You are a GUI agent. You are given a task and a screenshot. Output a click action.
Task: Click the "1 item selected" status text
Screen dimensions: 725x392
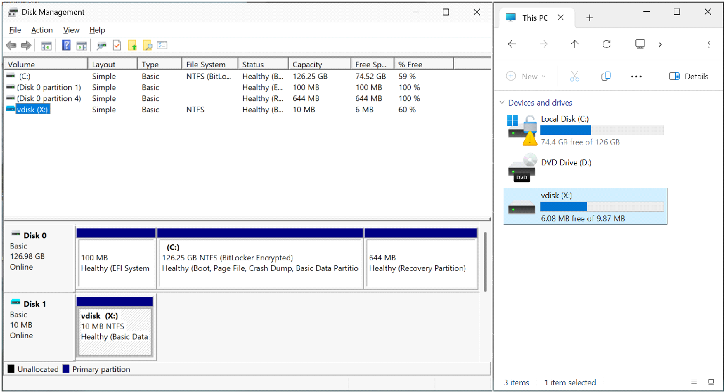[570, 382]
